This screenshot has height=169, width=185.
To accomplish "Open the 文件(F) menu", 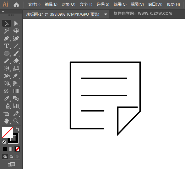I will pos(34,4).
